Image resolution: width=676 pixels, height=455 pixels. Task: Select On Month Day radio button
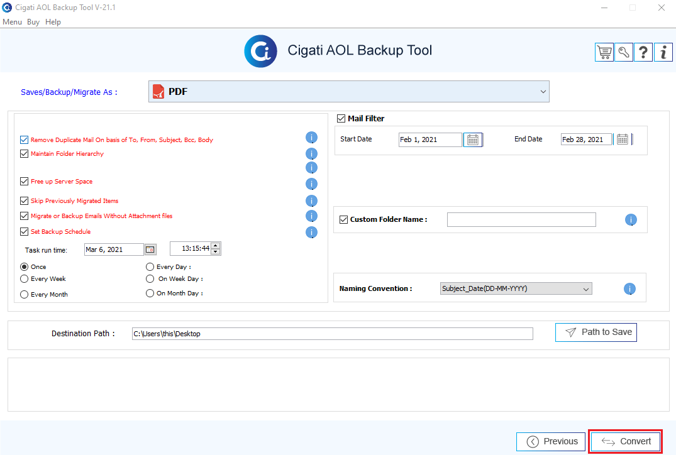tap(150, 293)
